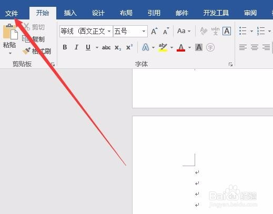The width and height of the screenshot is (273, 214).
Task: Open the 设计 (Design) ribbon tab
Action: pos(98,13)
